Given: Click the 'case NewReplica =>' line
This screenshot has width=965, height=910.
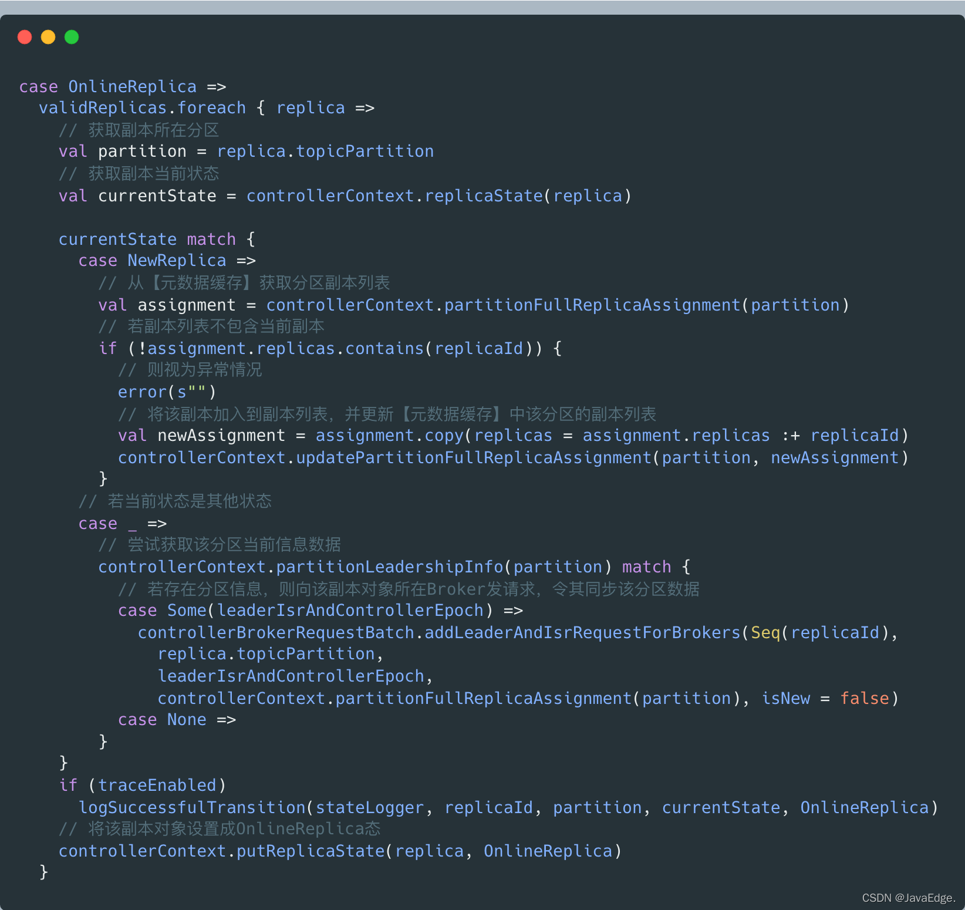Looking at the screenshot, I should pyautogui.click(x=167, y=261).
